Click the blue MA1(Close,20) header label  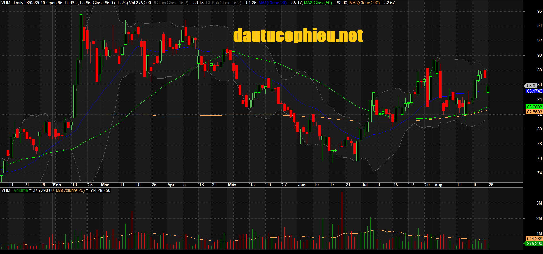(272, 3)
